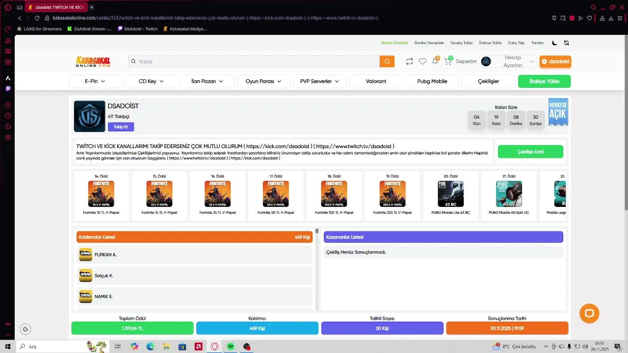Viewport: 628px width, 353px height.
Task: Click the refresh arrows icon beside moon icon
Action: click(566, 43)
